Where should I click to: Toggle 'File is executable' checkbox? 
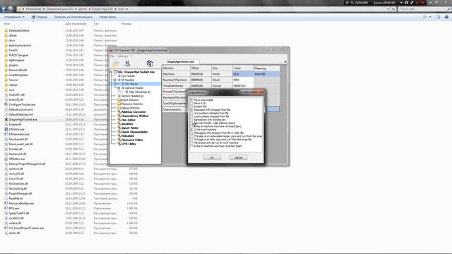[x=191, y=100]
